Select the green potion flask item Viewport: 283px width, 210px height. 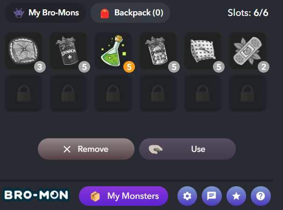click(113, 51)
